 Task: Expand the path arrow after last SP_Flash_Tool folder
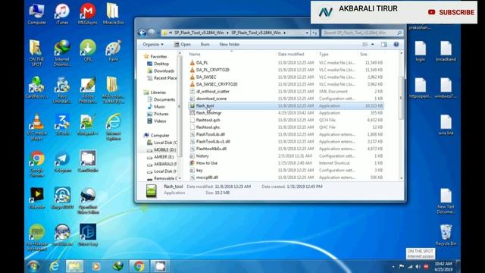pos(285,33)
